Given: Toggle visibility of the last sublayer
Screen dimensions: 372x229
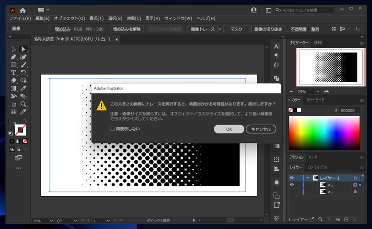Looking at the screenshot, I should pos(292,191).
